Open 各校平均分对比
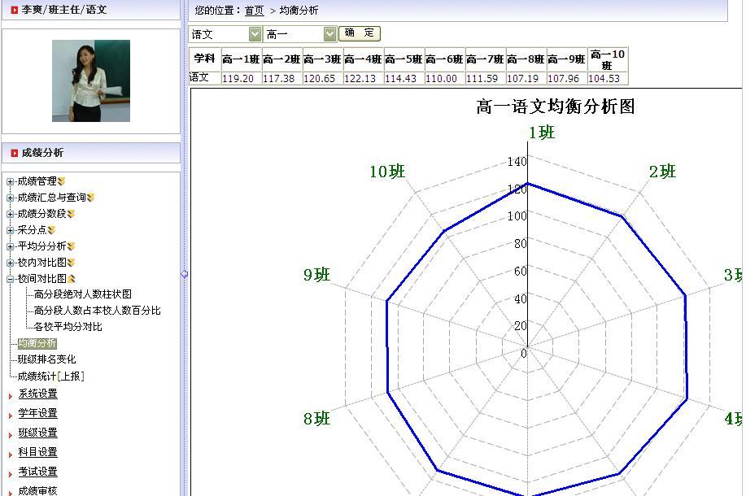This screenshot has width=746, height=496. 68,327
